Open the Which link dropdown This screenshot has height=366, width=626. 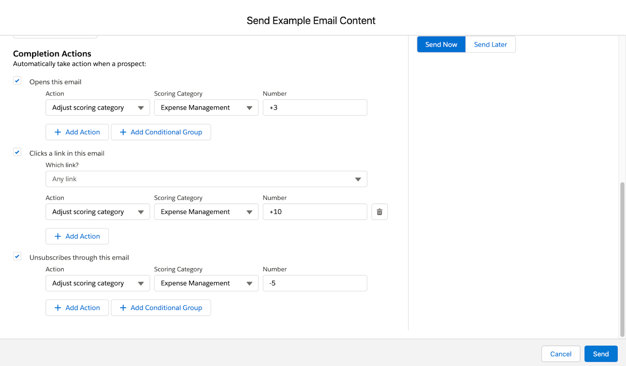click(206, 179)
